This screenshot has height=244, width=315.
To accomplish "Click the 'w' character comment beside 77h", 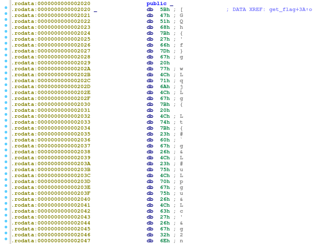I will click(181, 69).
